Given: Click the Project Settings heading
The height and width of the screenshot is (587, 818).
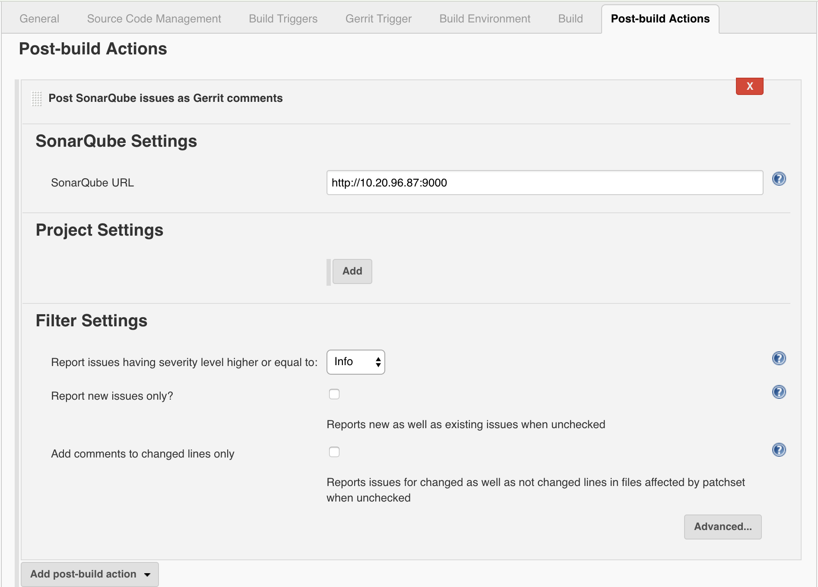Looking at the screenshot, I should pyautogui.click(x=99, y=230).
